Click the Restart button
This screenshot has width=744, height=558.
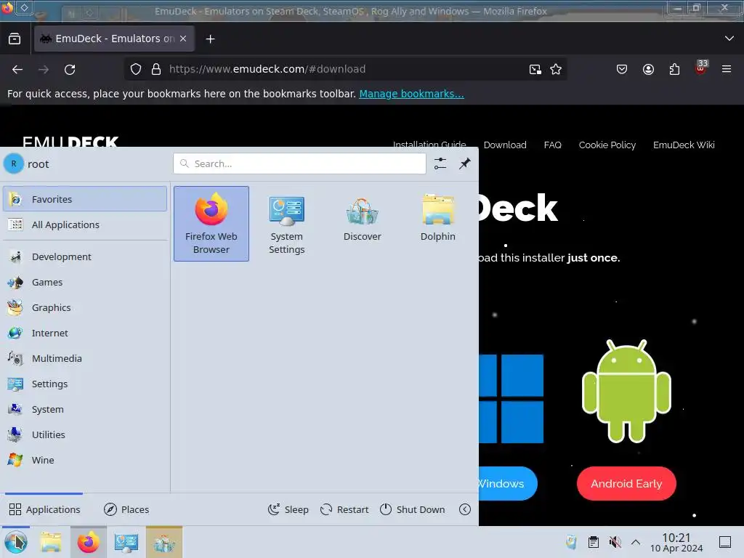[344, 509]
